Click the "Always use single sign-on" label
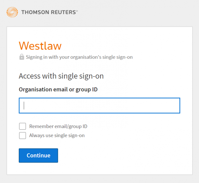This screenshot has height=183, width=199. coord(57,135)
